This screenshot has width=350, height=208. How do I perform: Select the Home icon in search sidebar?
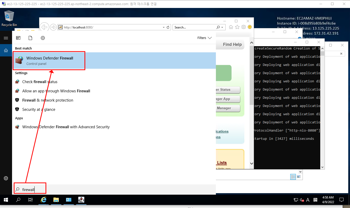[6, 51]
